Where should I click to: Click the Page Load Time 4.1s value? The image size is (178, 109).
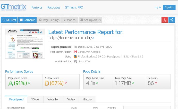[x=91, y=83]
